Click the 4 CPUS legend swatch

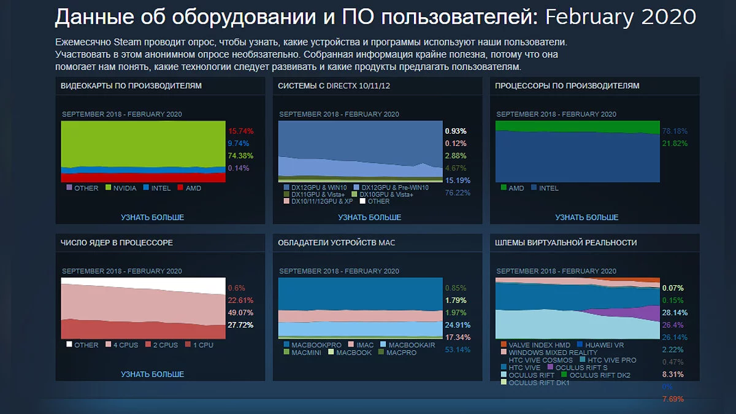108,345
